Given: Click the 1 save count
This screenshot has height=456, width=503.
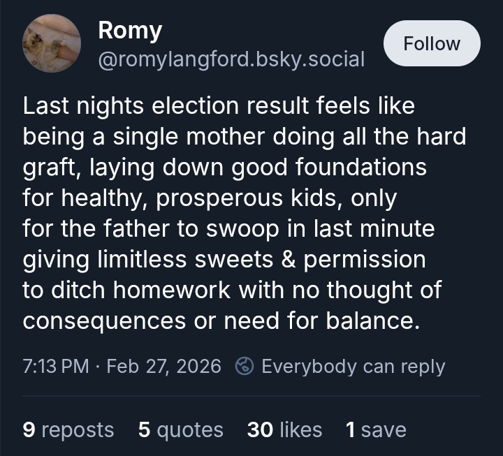Looking at the screenshot, I should click(375, 429).
